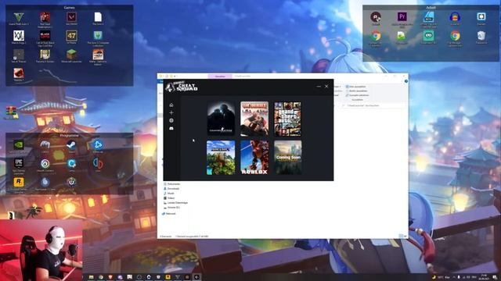Open the green camera app in Arbeit group
The image size is (501, 281).
point(428,37)
